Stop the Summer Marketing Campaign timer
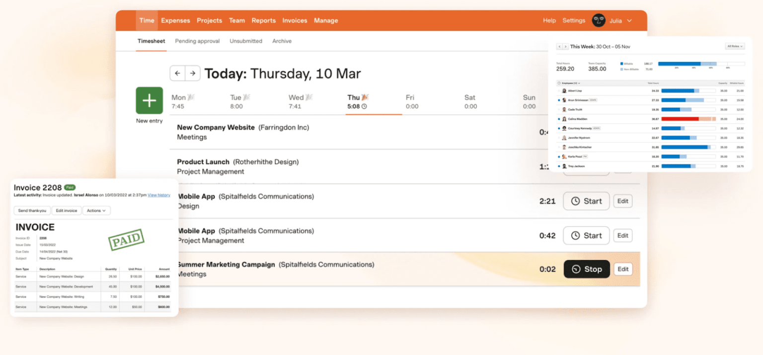Screen dimensions: 763x355 (x=587, y=269)
